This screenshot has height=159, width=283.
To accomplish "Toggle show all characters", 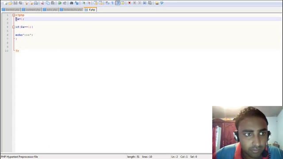I will click(x=112, y=3).
